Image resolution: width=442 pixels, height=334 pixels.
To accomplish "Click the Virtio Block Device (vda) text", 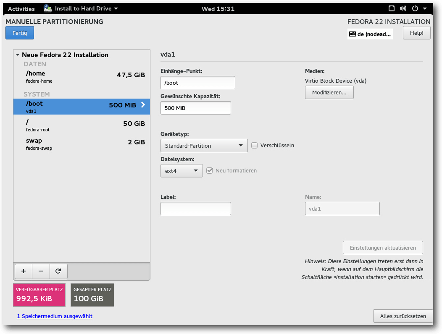I will 336,81.
